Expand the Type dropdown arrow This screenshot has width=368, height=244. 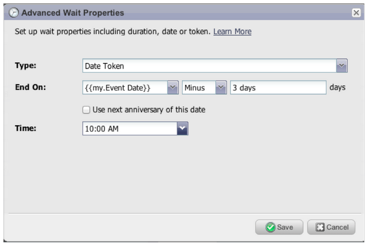[x=342, y=66]
